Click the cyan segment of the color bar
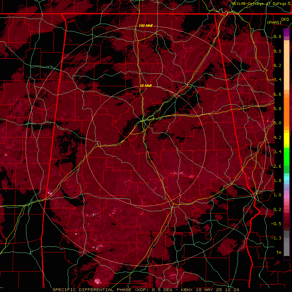The width and height of the screenshot is (292, 292). [x=286, y=178]
